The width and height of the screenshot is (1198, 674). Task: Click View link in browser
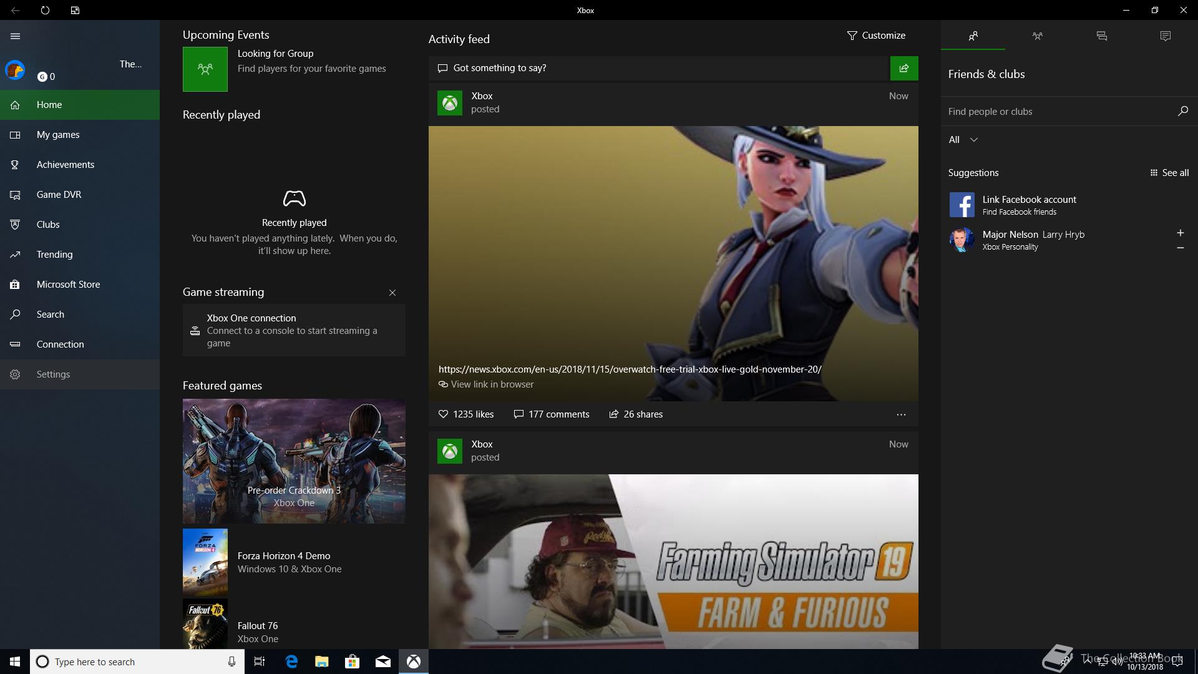(x=486, y=384)
